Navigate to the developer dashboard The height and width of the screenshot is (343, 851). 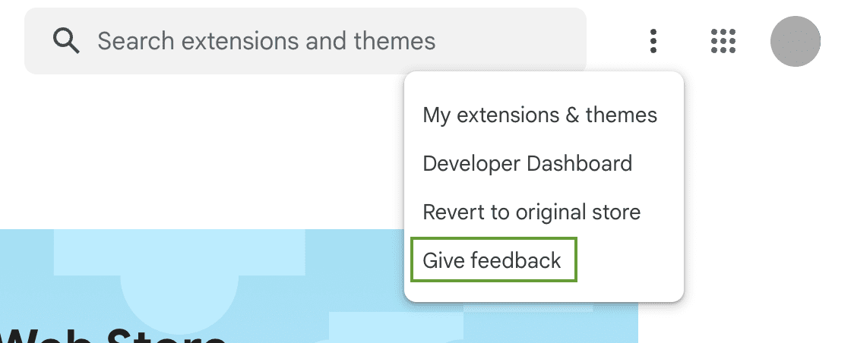[x=527, y=163]
